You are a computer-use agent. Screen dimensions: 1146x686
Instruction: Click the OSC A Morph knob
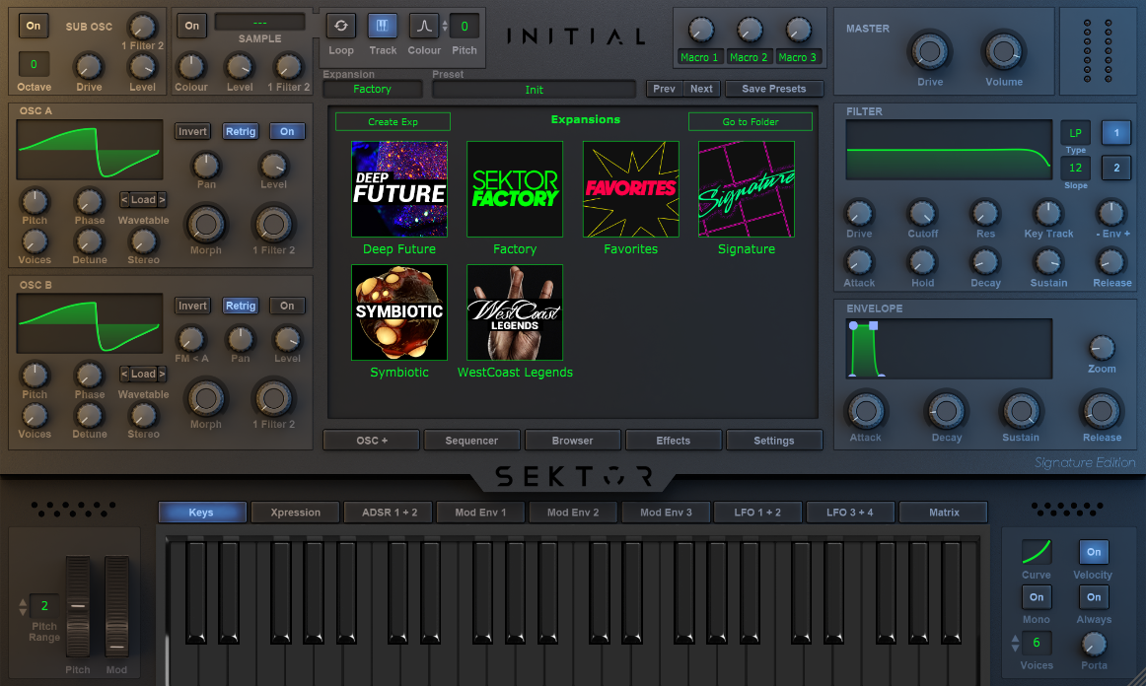click(206, 225)
